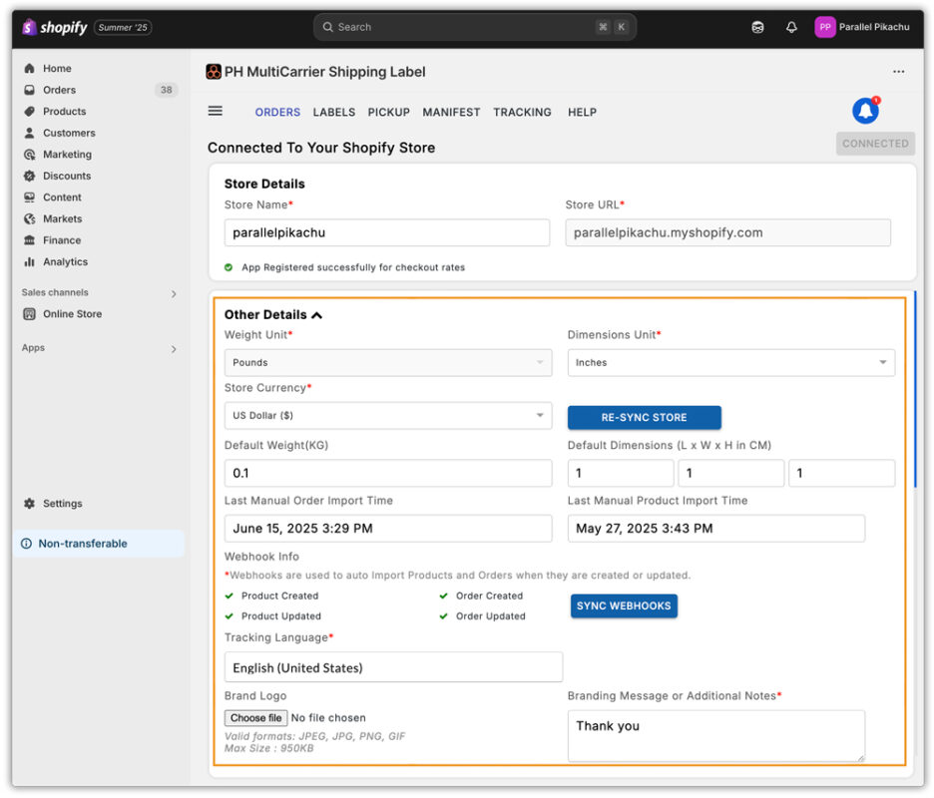Click the PH MultiCarrier app logo icon
Image resolution: width=934 pixels, height=798 pixels.
214,72
